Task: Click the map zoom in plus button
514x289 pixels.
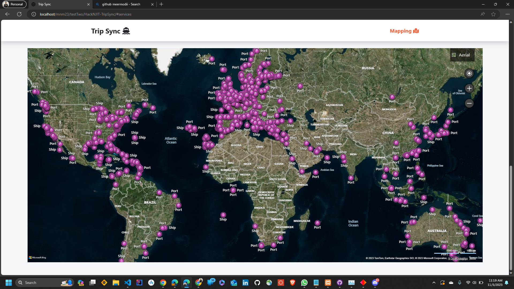Action: (469, 88)
